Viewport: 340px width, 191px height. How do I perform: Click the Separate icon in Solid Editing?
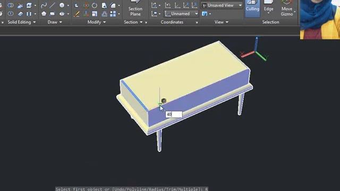pos(29,14)
